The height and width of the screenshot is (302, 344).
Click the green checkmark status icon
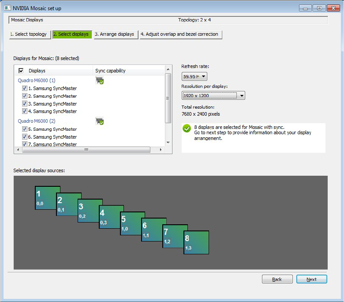click(x=187, y=128)
